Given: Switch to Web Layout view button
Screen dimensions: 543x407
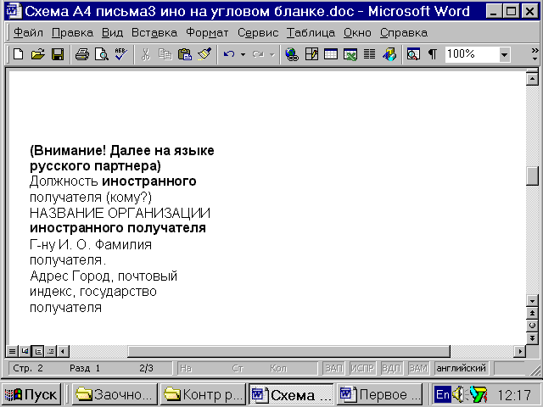Looking at the screenshot, I should coord(25,352).
